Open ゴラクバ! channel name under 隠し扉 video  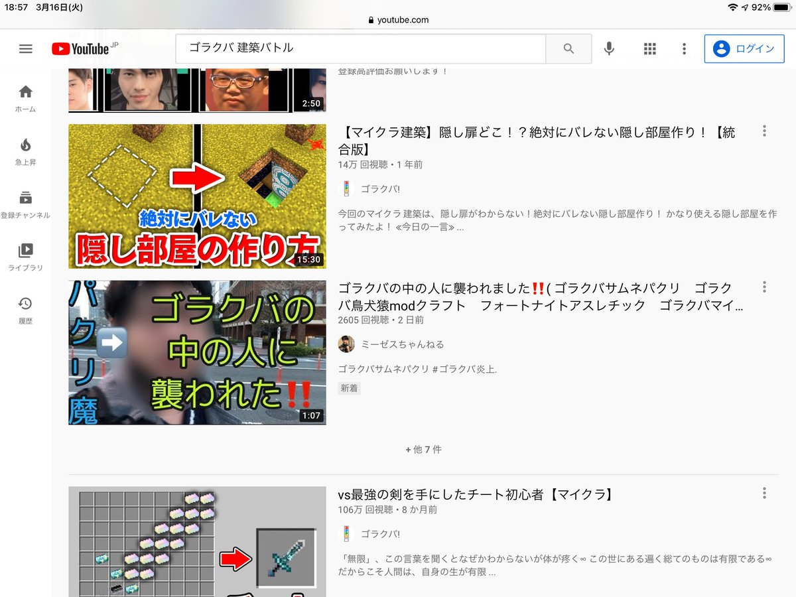coord(381,189)
